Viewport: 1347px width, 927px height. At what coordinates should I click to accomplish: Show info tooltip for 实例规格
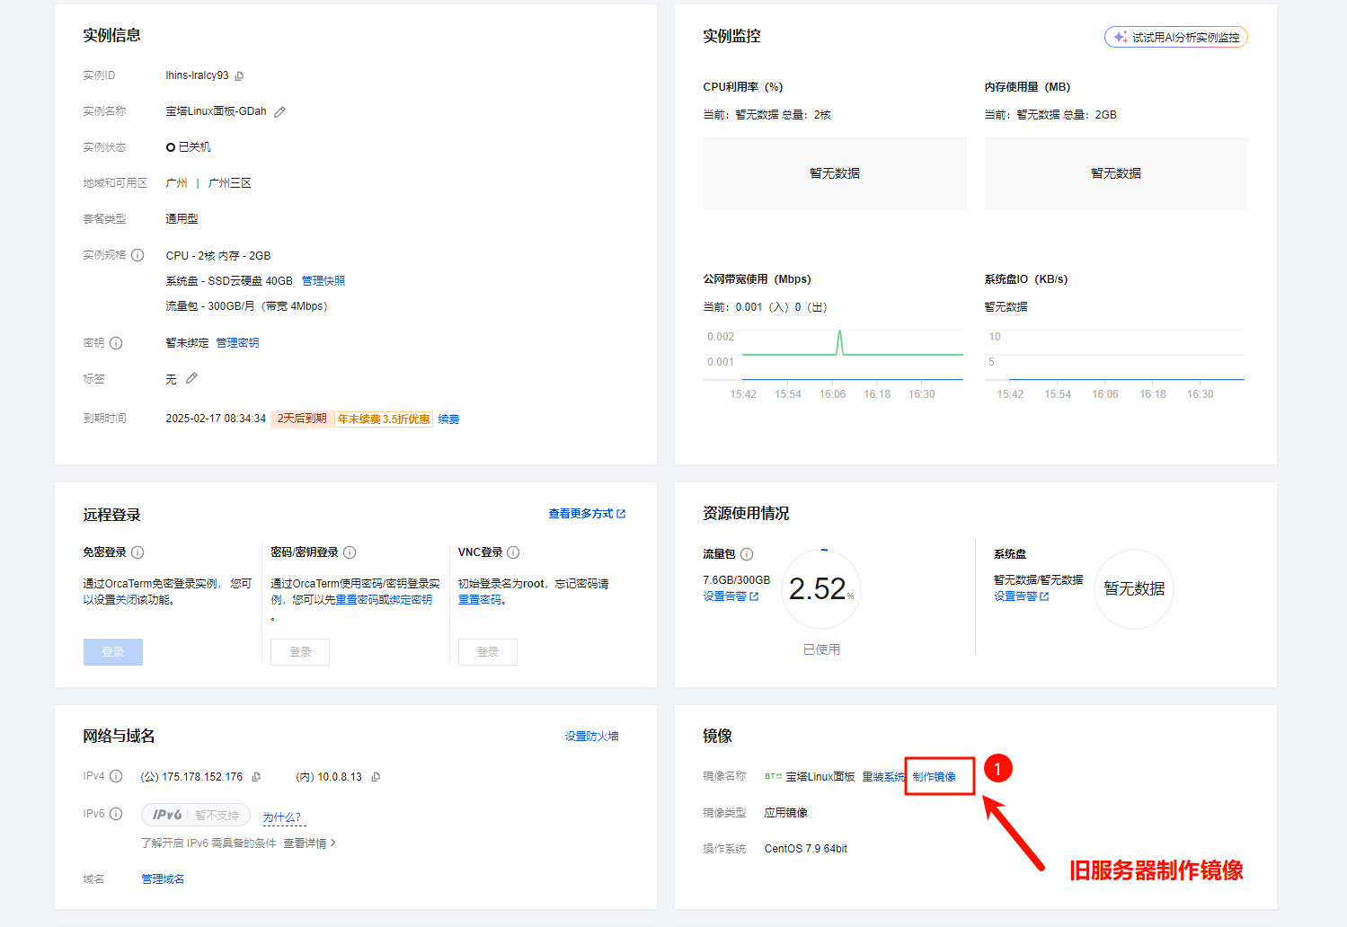[137, 255]
